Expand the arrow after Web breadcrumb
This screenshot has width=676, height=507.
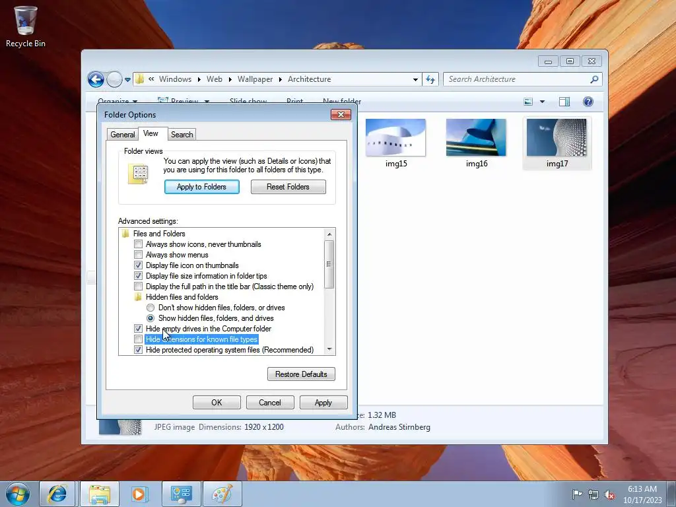(x=230, y=79)
